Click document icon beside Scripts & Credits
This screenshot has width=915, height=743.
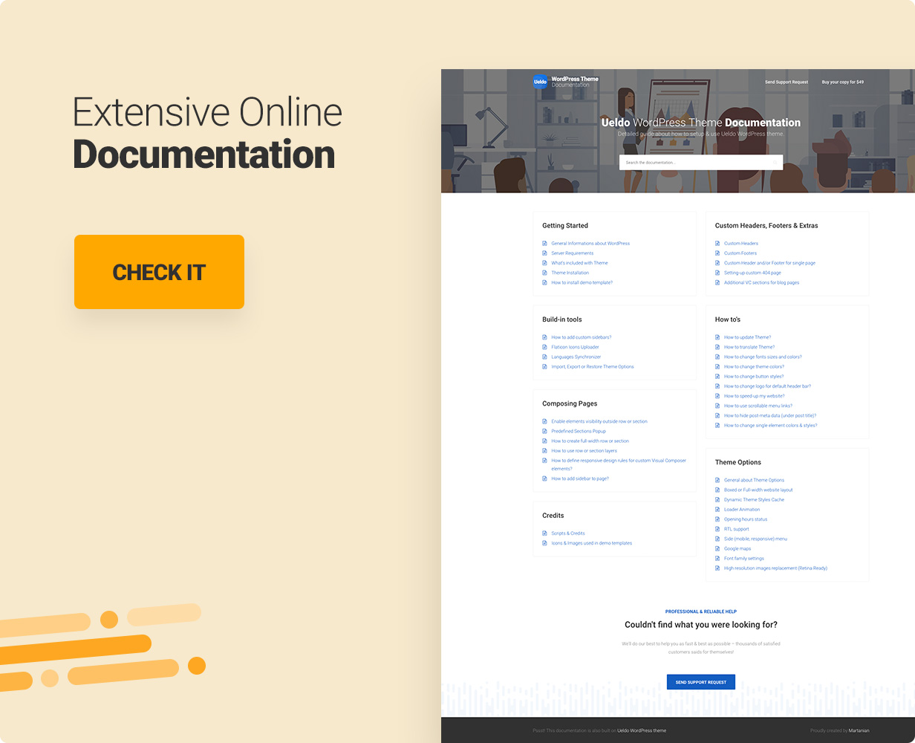click(544, 533)
